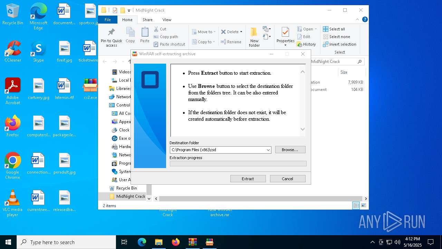Open CCleaner desktop shortcut
The height and width of the screenshot is (249, 442).
pos(13,52)
